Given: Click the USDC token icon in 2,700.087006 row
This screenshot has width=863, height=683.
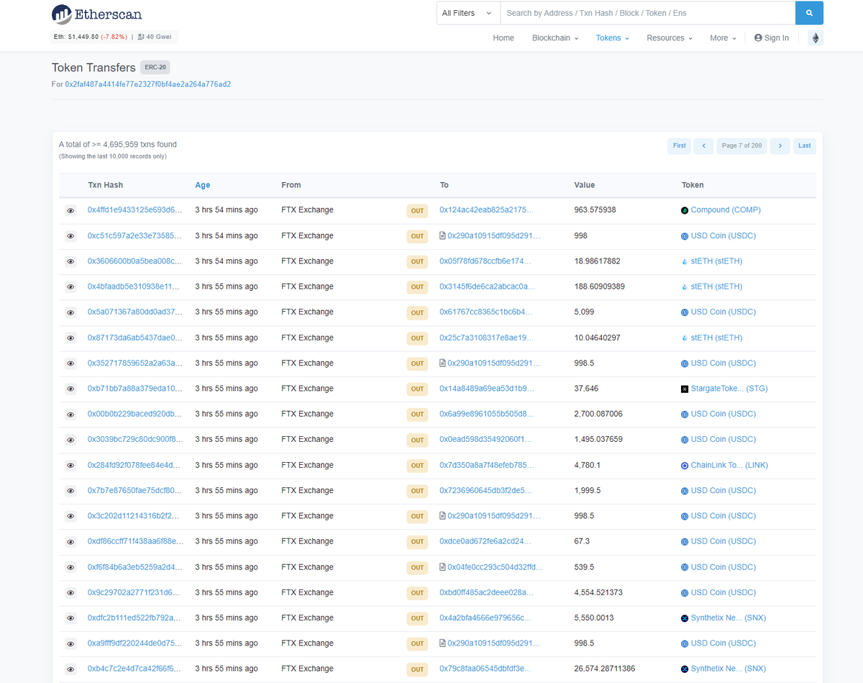Looking at the screenshot, I should 685,414.
